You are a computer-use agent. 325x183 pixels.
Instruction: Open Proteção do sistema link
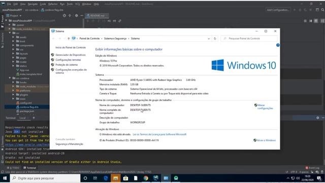(67, 65)
